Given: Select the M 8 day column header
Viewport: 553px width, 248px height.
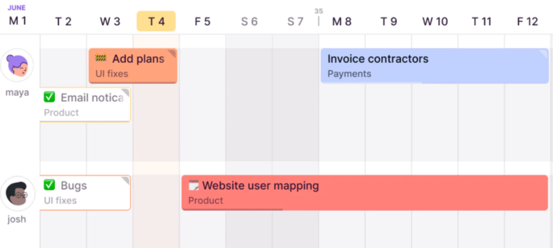Looking at the screenshot, I should [342, 22].
